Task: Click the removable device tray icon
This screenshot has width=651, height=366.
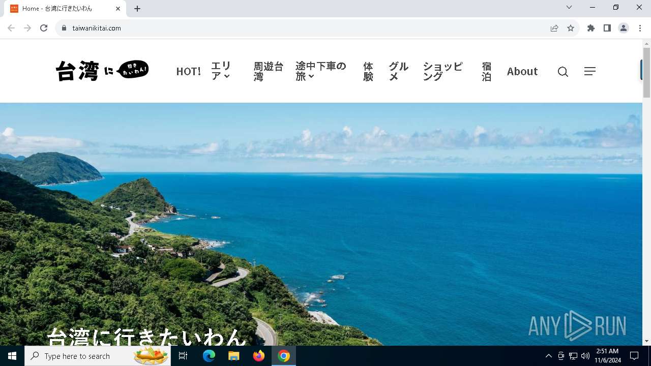Action: (561, 356)
